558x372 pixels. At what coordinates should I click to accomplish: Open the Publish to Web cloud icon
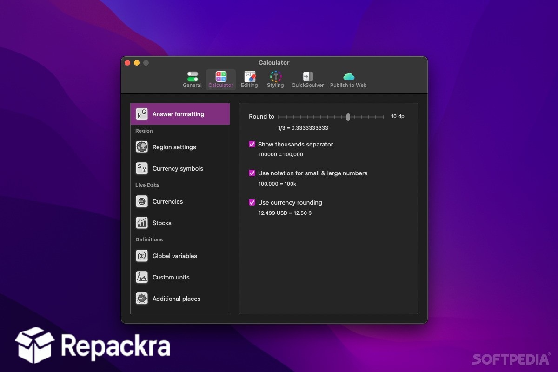(349, 77)
